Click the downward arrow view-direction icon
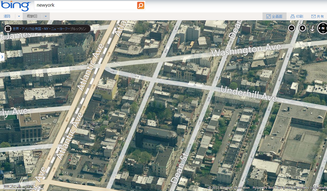This screenshot has width=327, height=191. (312, 28)
